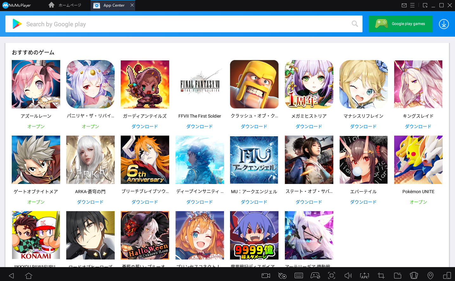Click the shake device icon

tap(414, 276)
